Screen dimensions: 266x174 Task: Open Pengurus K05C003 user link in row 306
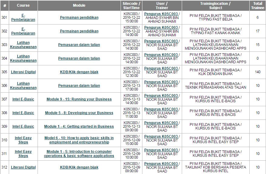pyautogui.click(x=161, y=82)
